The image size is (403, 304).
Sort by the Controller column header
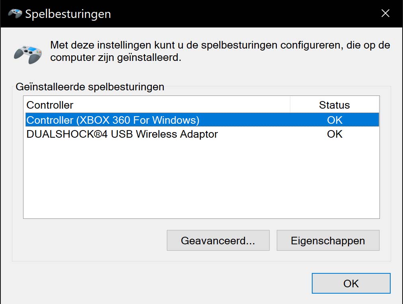(158, 105)
